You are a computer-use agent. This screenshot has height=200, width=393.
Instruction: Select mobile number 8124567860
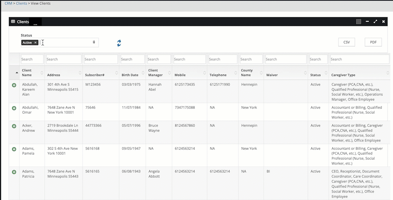point(185,125)
